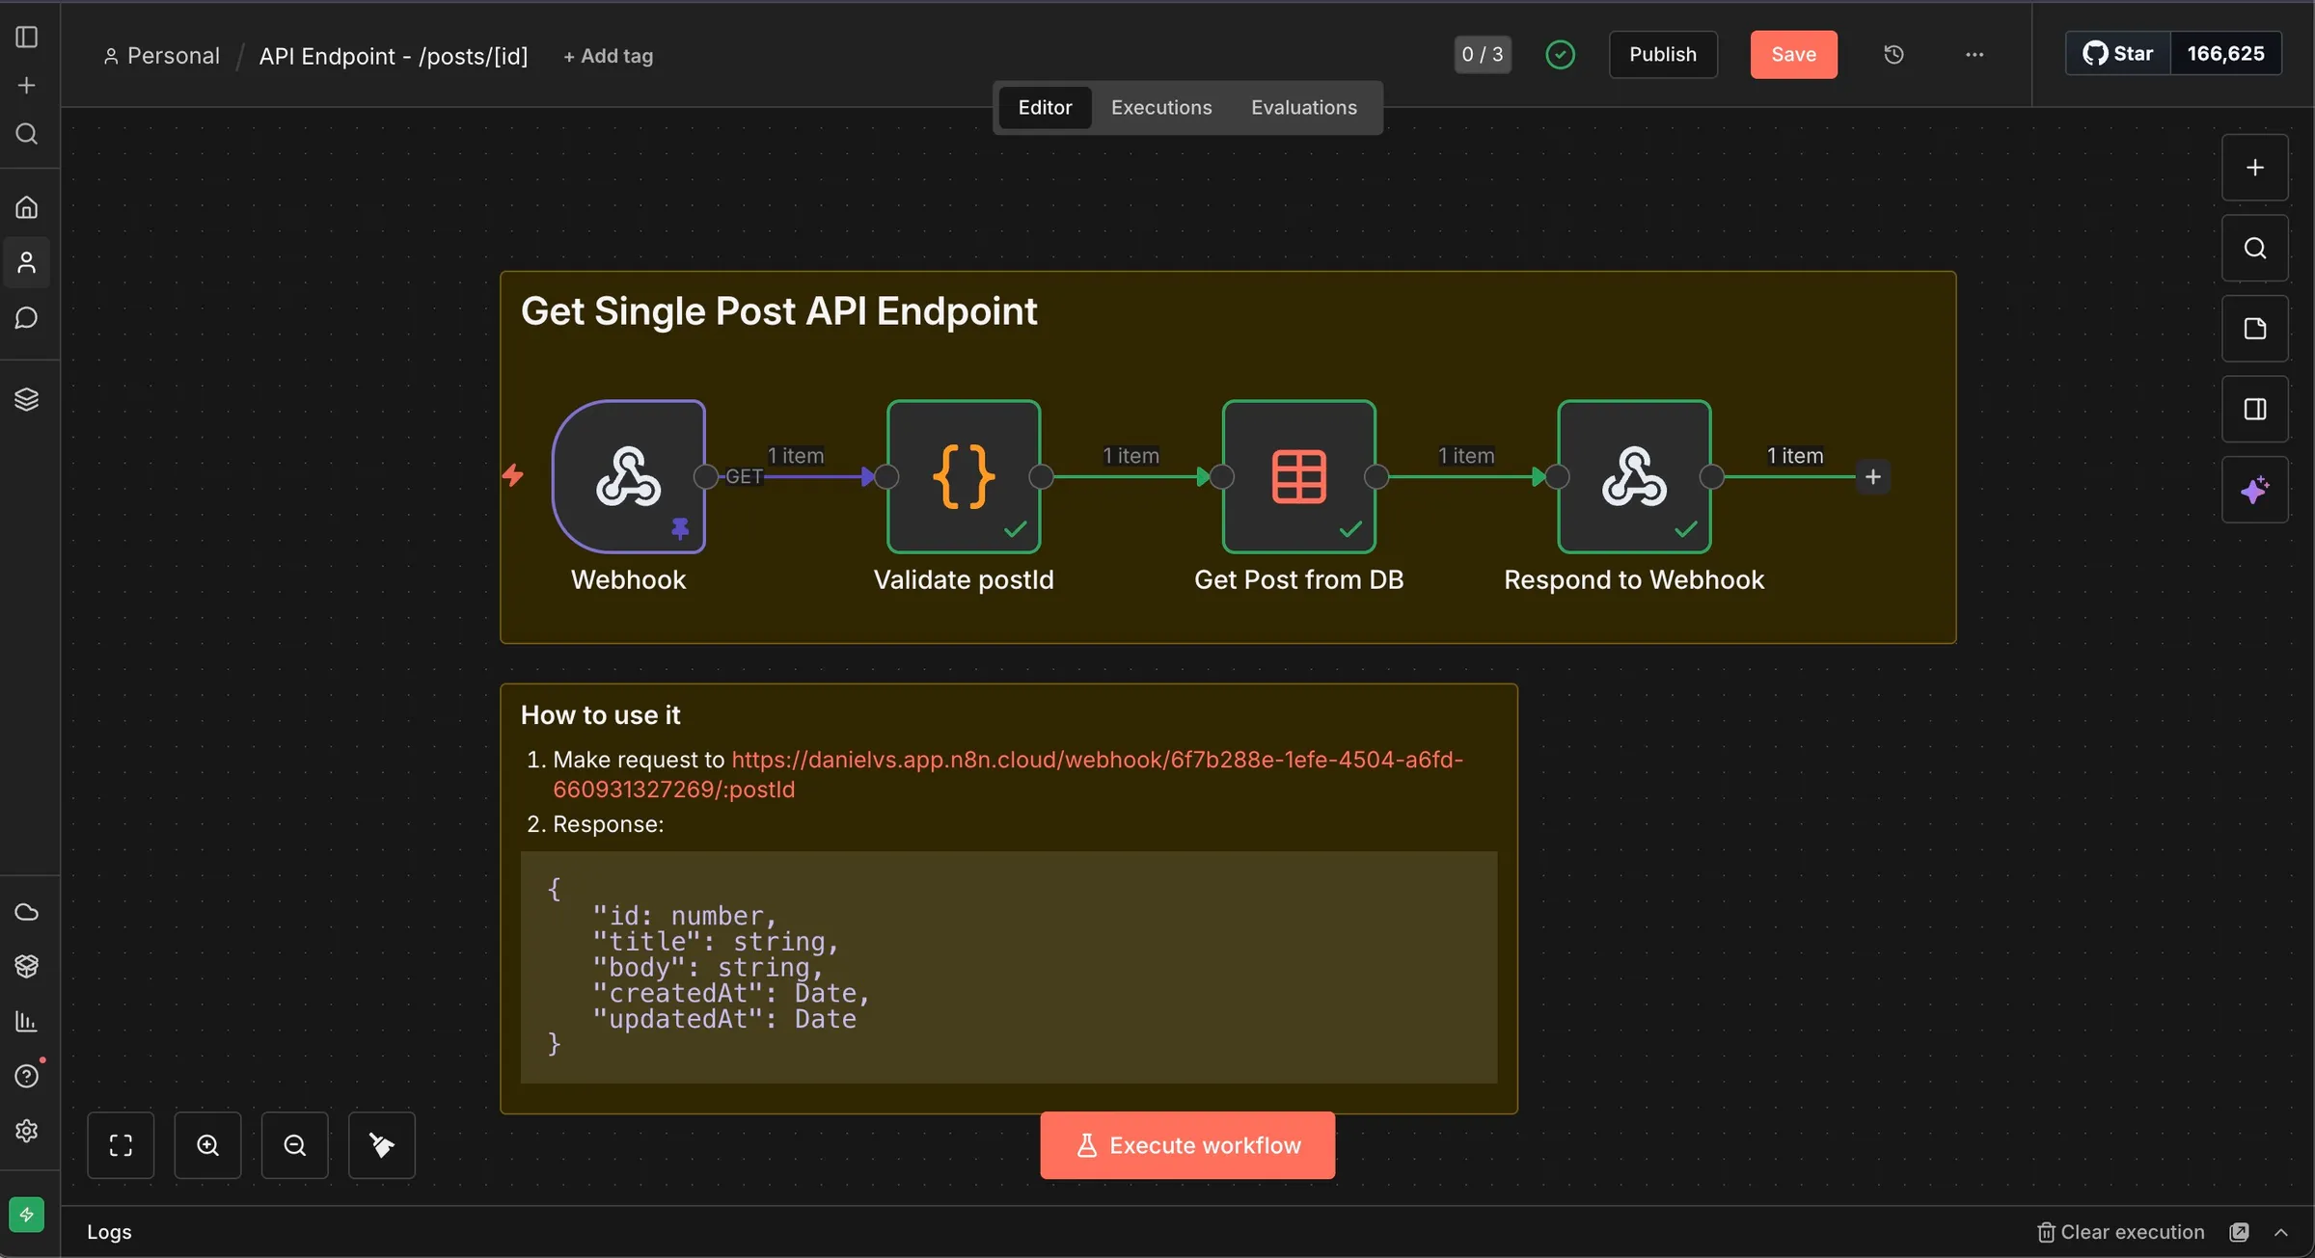Screen dimensions: 2315x1258
Task: Click workflow name API Endpoint - /posts/[id]
Action: pyautogui.click(x=394, y=56)
